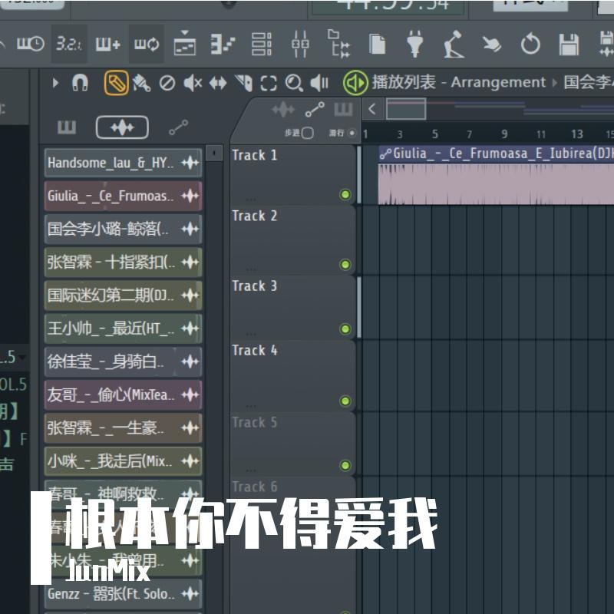This screenshot has height=614, width=614.
Task: Select the Playback preview speaker tool
Action: pos(318,83)
